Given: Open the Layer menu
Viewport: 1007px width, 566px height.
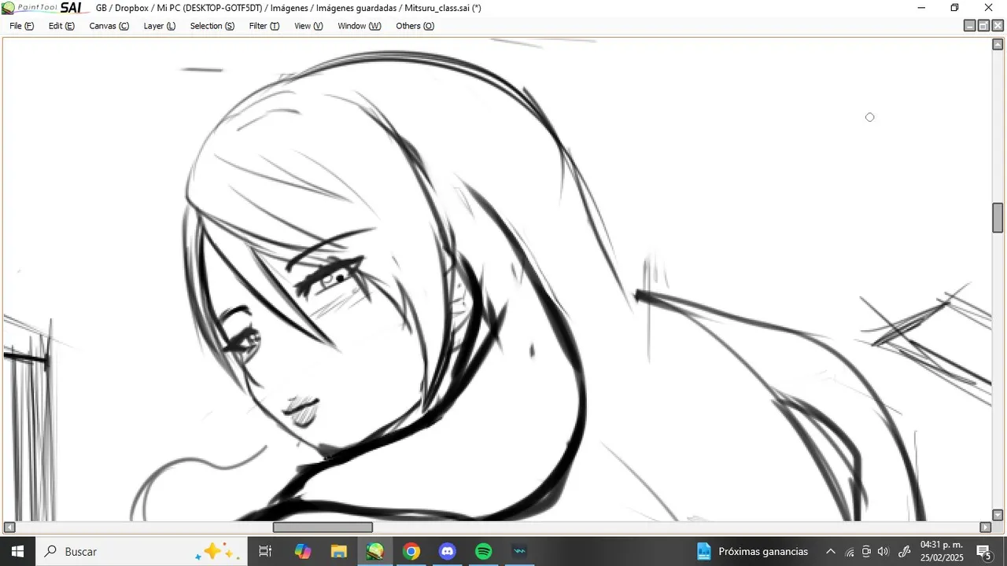Looking at the screenshot, I should point(159,26).
